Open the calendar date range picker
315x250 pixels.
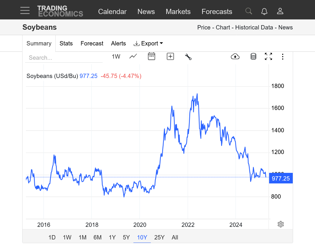pyautogui.click(x=151, y=56)
